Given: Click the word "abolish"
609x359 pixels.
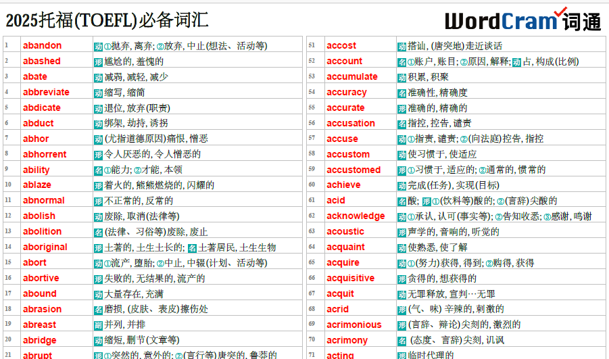Looking at the screenshot, I should point(39,216).
